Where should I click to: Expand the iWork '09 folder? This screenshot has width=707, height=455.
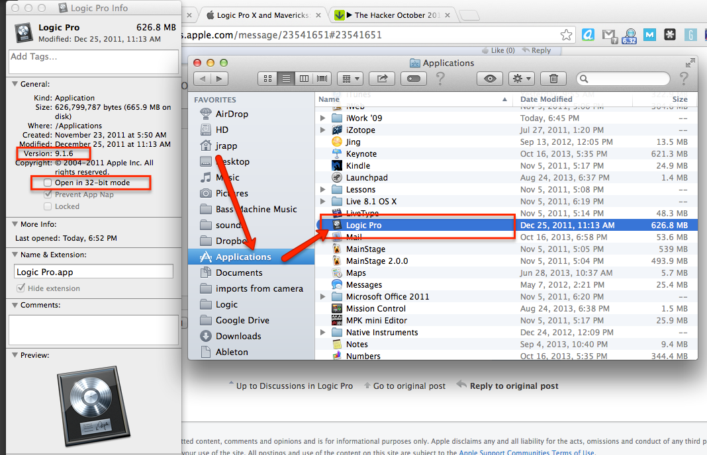[x=323, y=118]
